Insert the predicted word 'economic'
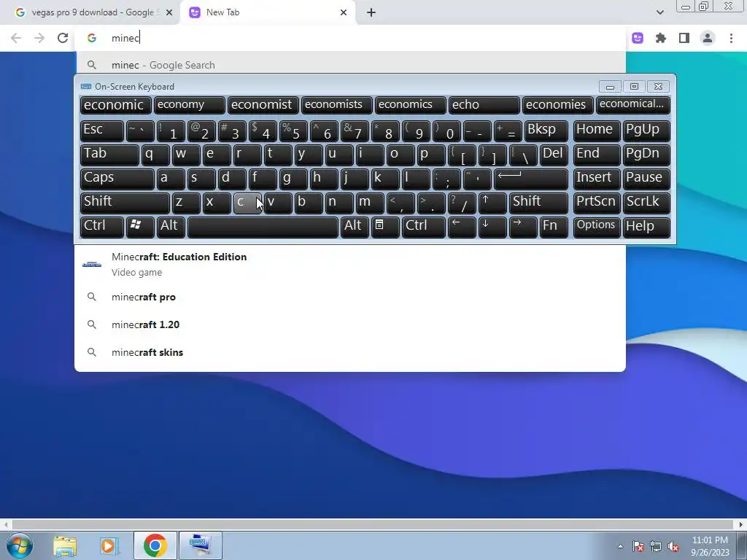Screen dimensions: 747x560 pos(116,105)
